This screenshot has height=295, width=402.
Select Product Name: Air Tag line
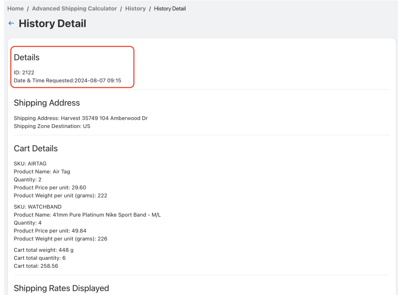[42, 171]
